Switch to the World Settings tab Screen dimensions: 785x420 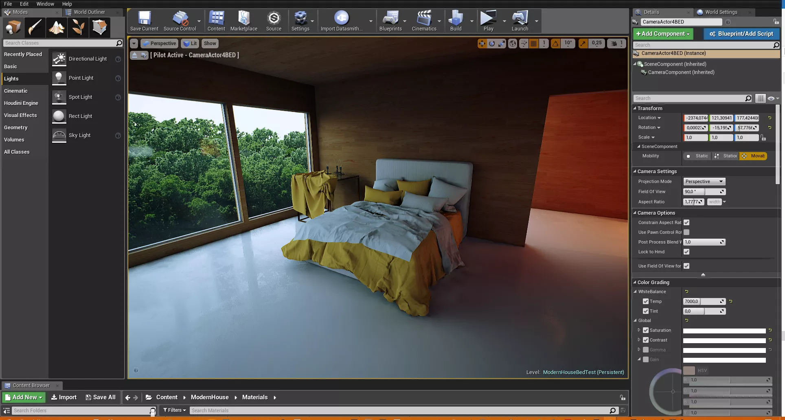[721, 12]
